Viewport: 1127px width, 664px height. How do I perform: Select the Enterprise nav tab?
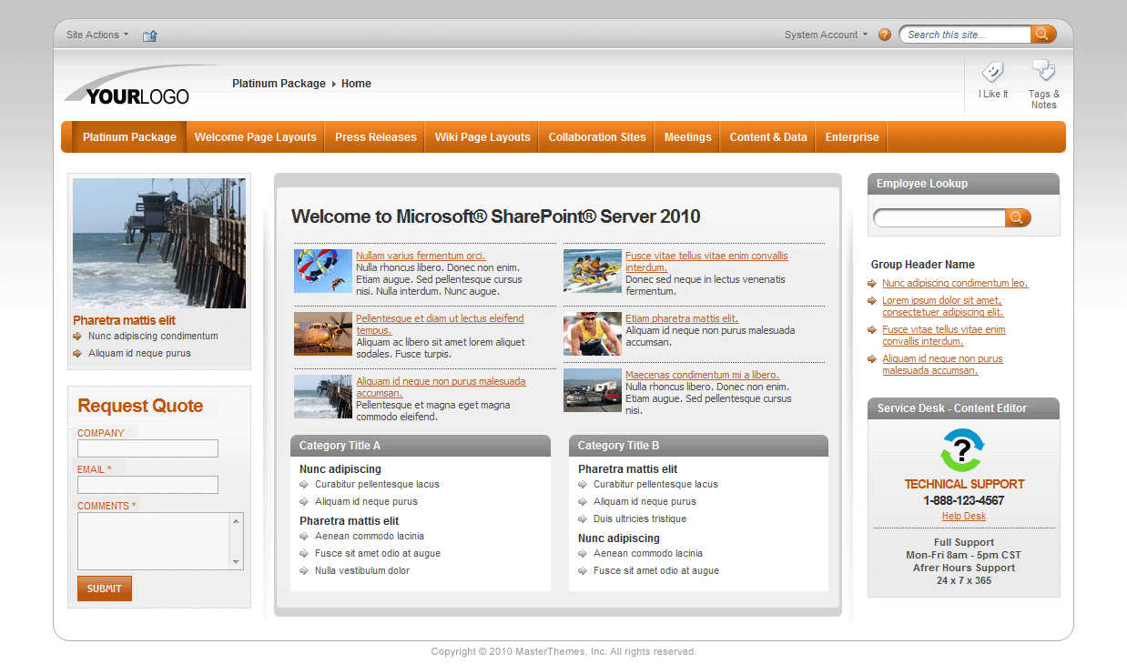(x=850, y=136)
